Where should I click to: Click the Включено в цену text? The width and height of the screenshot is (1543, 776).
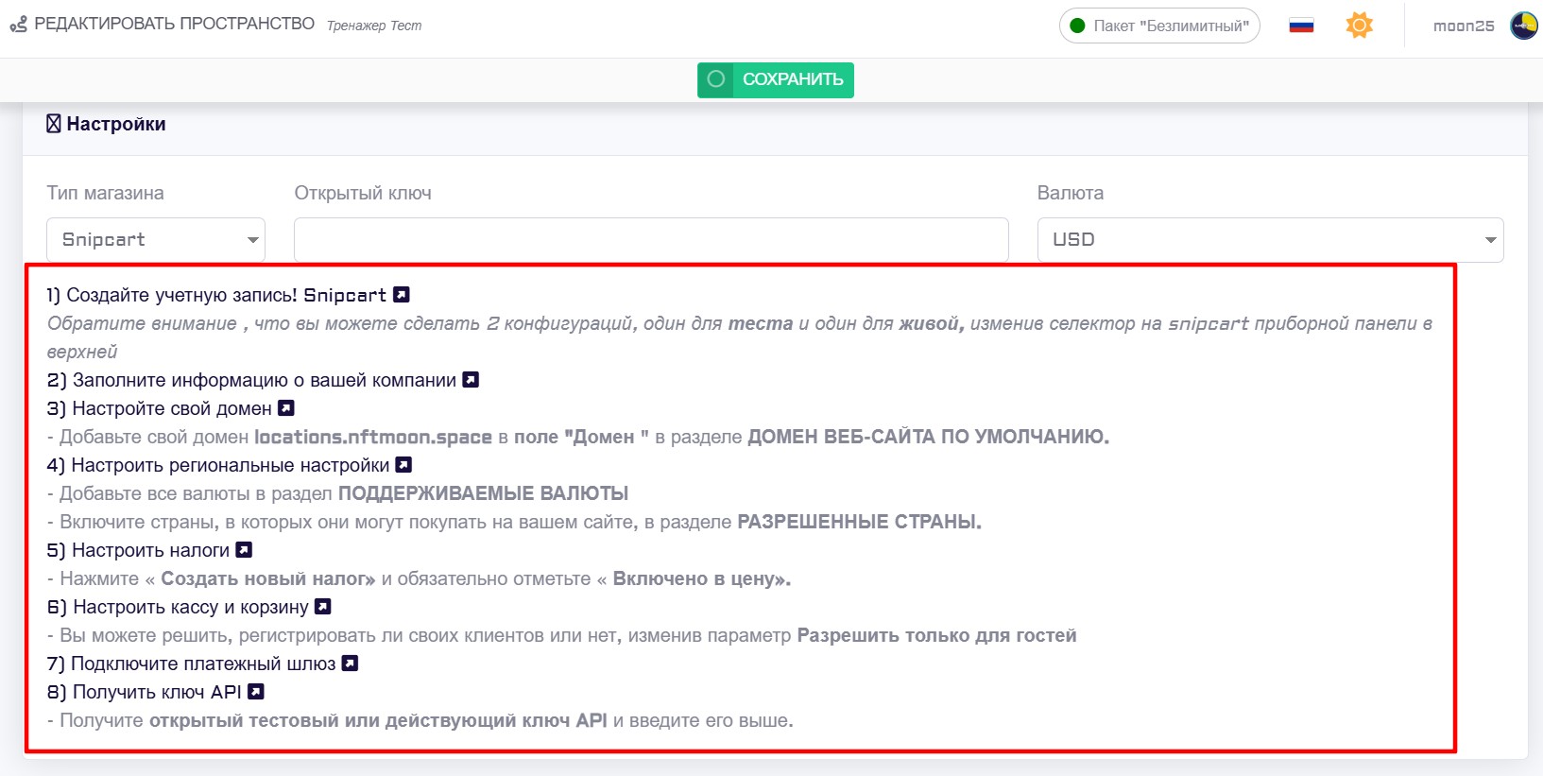[x=701, y=578]
